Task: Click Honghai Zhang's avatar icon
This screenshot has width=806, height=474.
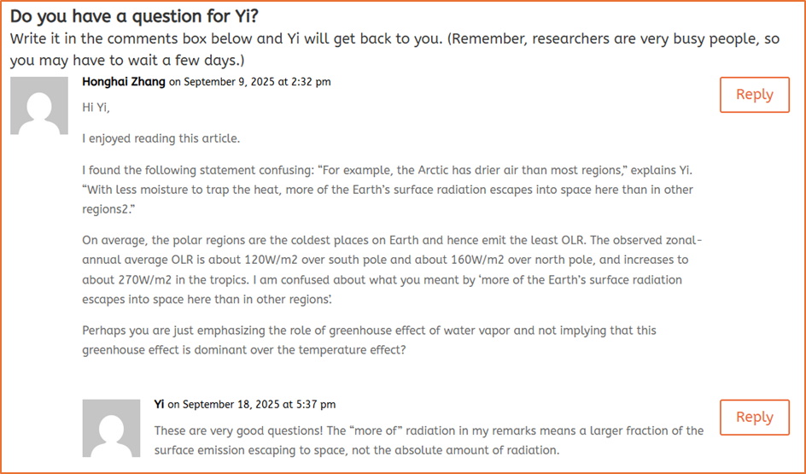Action: [39, 106]
